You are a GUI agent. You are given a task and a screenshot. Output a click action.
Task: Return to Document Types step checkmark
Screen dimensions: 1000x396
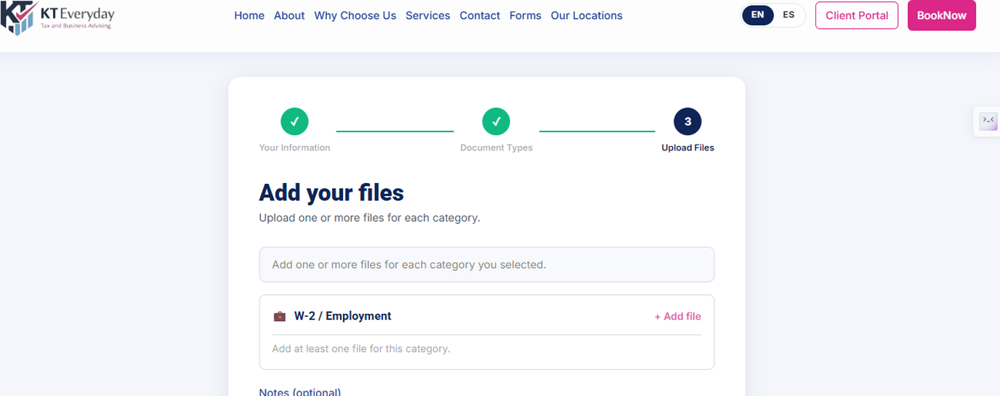pos(496,121)
